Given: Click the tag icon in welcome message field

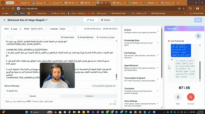Looking at the screenshot, I should tap(115, 101).
